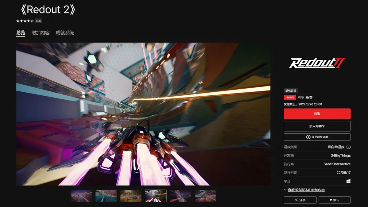Click the -100% discount badge

point(290,98)
